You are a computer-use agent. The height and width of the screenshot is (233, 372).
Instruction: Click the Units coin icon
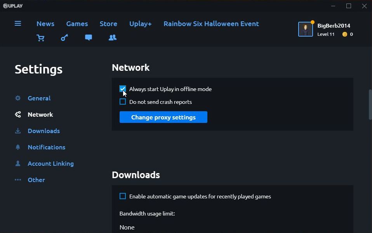[345, 34]
